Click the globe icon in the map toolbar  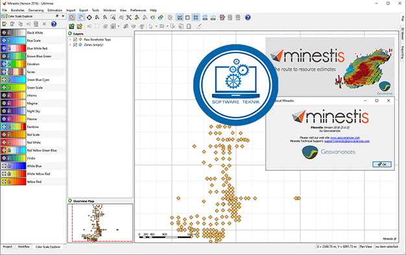coord(153,17)
